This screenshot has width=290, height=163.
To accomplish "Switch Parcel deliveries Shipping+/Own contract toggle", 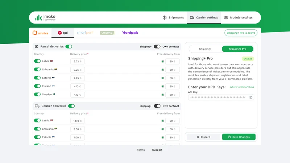I will point(157,47).
